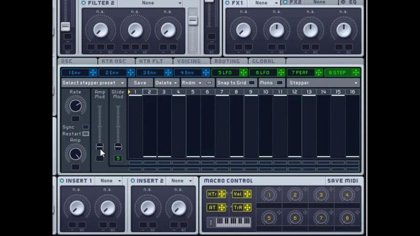
Task: Toggle the FX2 power button
Action: [285, 3]
